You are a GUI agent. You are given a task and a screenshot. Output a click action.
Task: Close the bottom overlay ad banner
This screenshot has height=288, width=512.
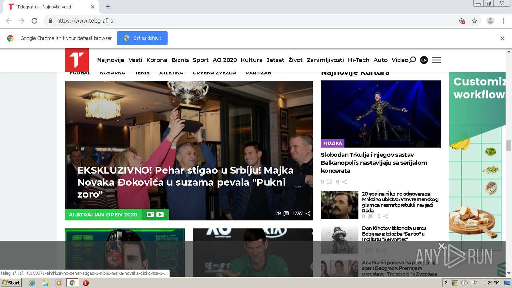point(441,245)
